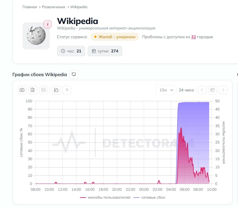Image resolution: width=238 pixels, height=209 pixels.
Task: Open the document export icon
Action: coord(33,90)
